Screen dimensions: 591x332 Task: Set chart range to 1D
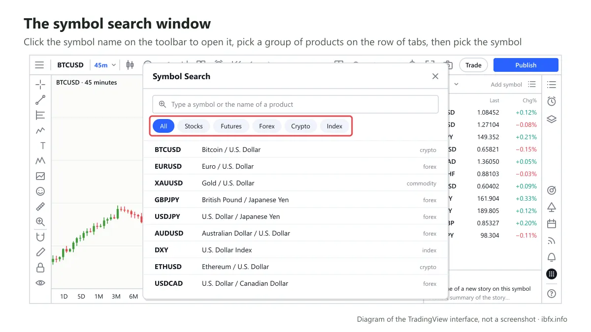click(64, 296)
